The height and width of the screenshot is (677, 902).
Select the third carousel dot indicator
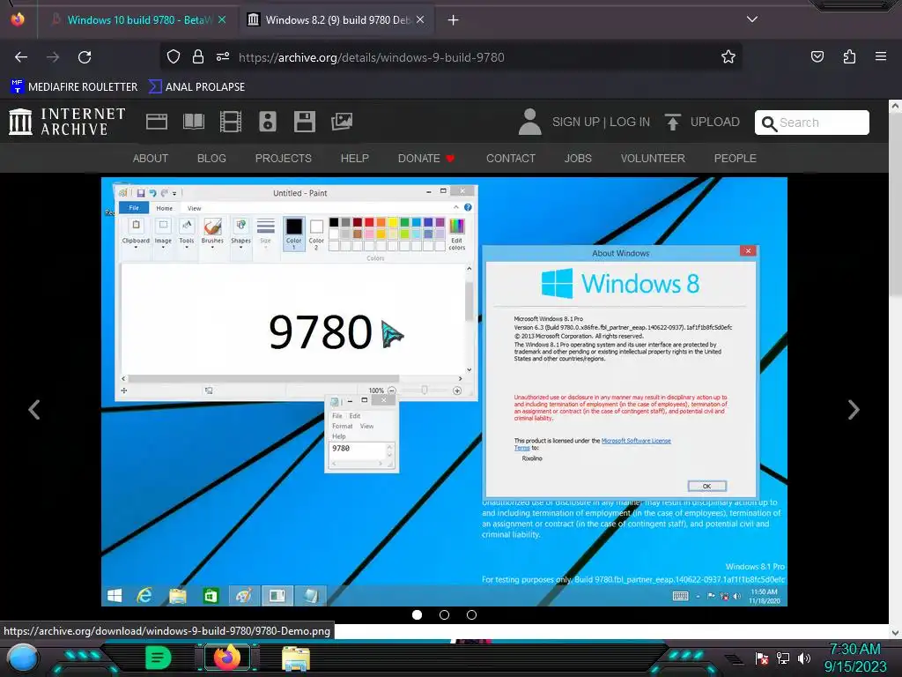click(472, 614)
